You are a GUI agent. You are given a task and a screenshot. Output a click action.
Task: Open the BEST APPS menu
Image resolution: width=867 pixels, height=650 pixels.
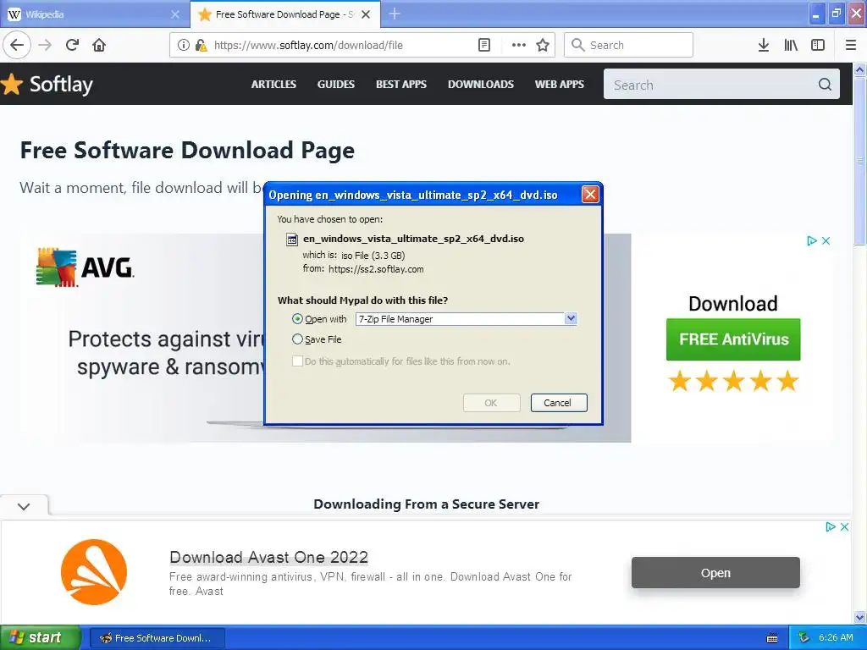click(400, 84)
